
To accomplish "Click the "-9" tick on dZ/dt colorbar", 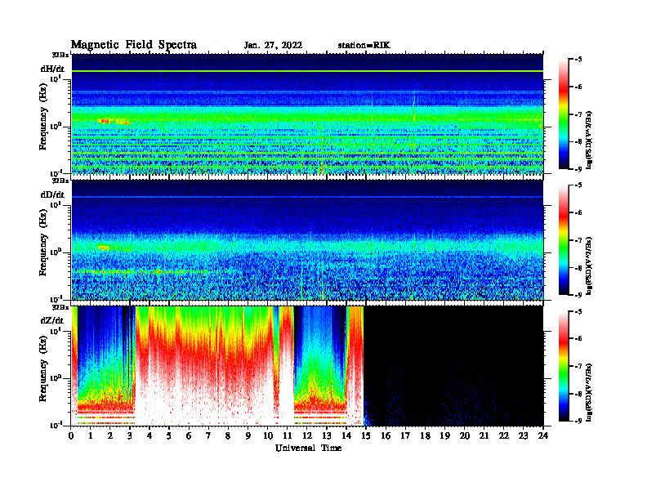I will pyautogui.click(x=578, y=421).
